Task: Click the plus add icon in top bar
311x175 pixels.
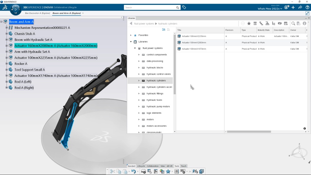Action: [x=293, y=7]
